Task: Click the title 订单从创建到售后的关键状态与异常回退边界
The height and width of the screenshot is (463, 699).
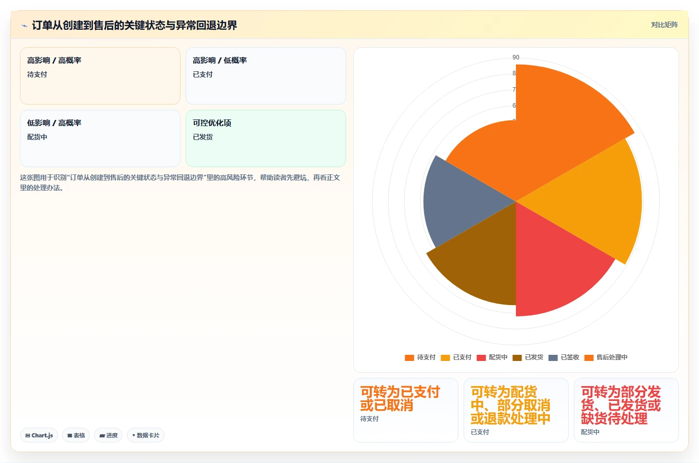Action: coord(134,25)
